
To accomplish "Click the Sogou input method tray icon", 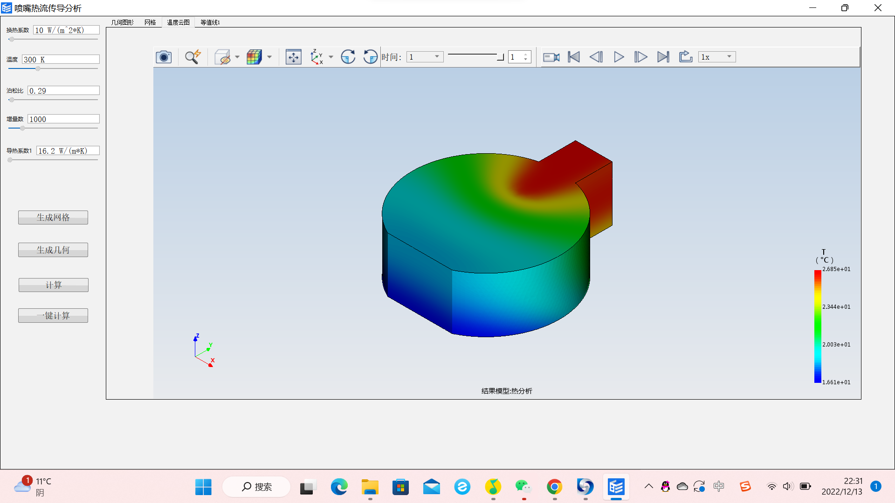I will tap(745, 487).
